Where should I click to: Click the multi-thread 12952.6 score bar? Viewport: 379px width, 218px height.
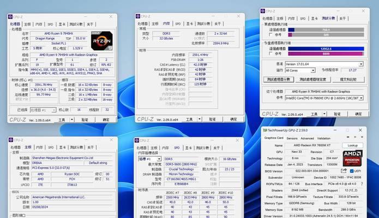coord(326,49)
